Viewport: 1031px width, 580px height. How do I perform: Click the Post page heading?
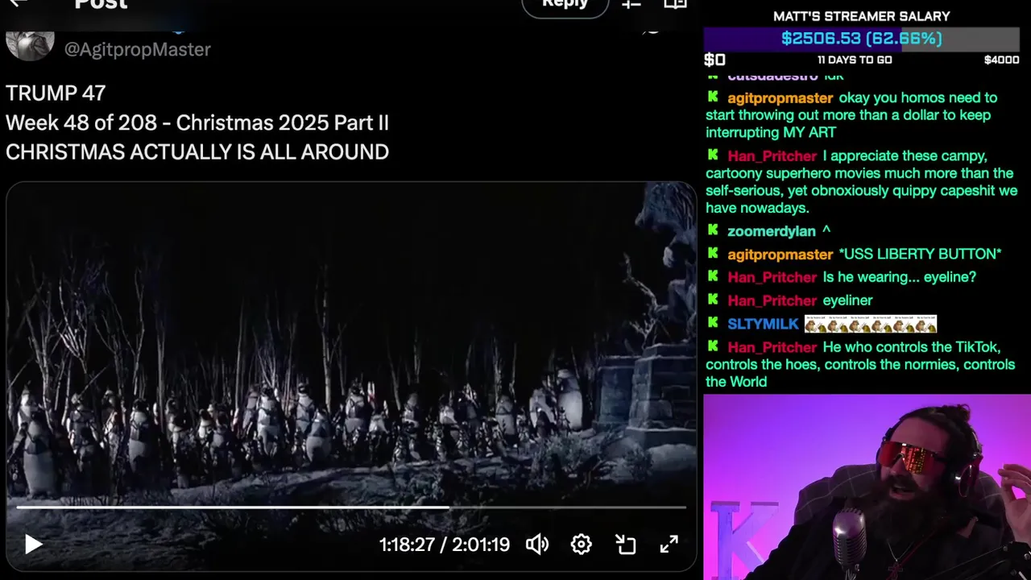click(x=101, y=6)
